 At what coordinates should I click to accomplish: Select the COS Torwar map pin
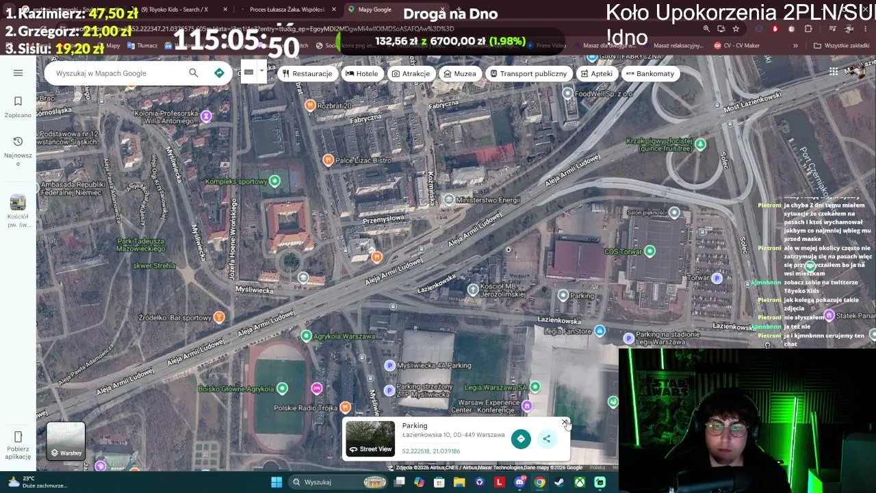point(649,251)
